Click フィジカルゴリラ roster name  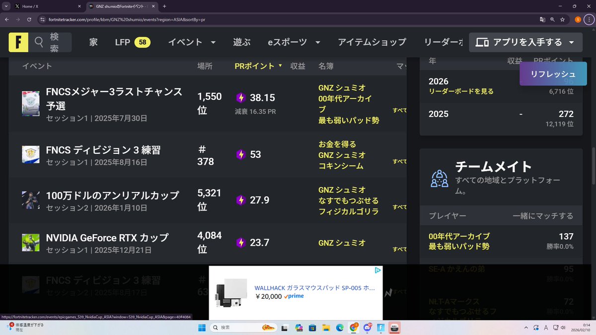349,211
